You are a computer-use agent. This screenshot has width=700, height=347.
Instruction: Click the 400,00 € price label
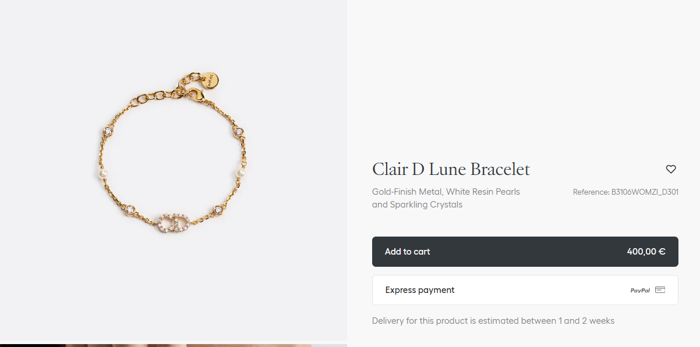(x=646, y=252)
